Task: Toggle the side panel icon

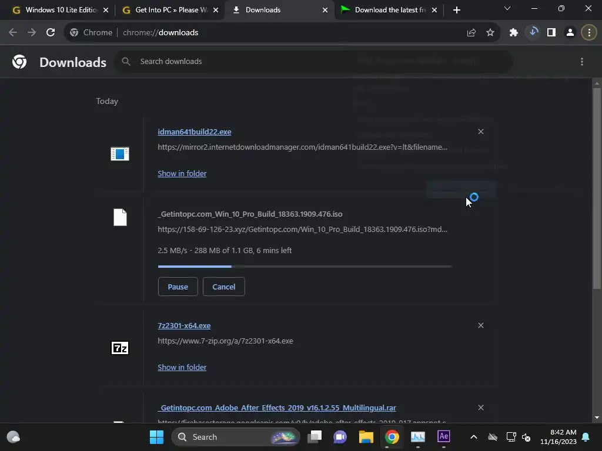Action: coord(551,33)
